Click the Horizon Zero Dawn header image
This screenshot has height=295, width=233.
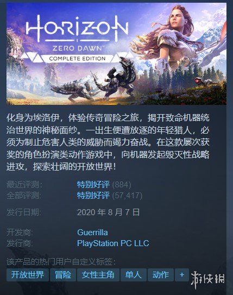(116, 54)
